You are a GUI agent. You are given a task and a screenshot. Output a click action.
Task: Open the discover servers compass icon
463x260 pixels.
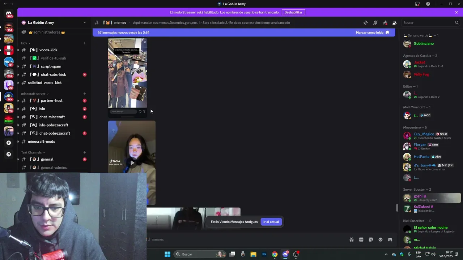point(9,154)
